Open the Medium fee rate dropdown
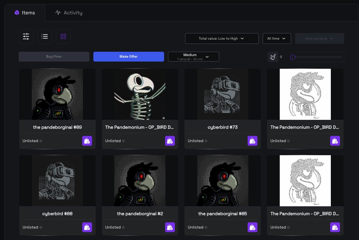Viewport: 359px width, 240px height. coord(194,57)
